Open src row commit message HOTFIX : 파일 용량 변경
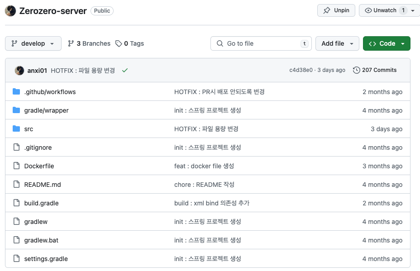This screenshot has height=271, width=420. (x=206, y=129)
